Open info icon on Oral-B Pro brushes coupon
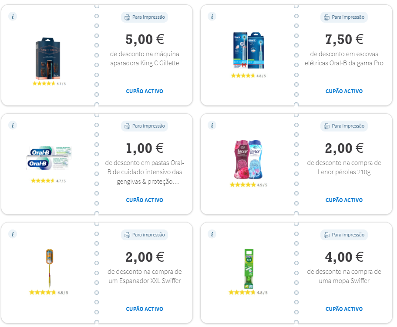This screenshot has width=397, height=327. point(212,17)
